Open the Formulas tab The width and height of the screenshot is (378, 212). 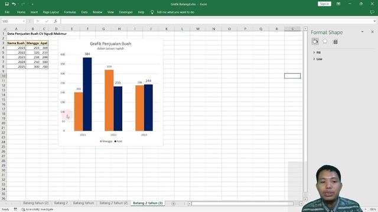(70, 12)
